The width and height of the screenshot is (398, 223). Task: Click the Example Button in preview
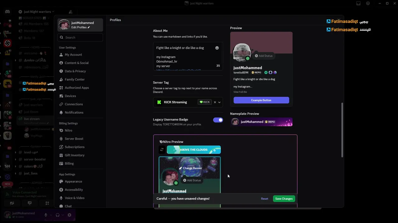261,100
